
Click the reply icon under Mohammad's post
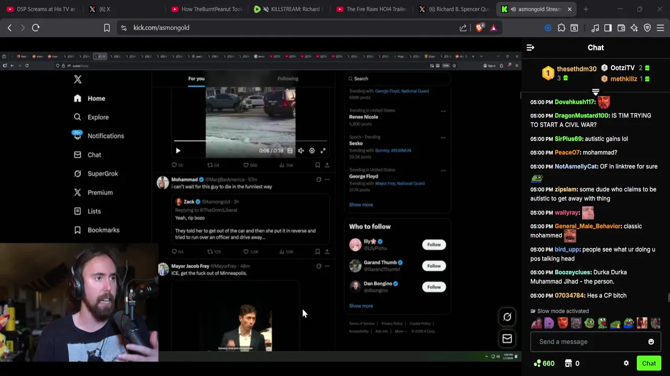[x=174, y=252]
